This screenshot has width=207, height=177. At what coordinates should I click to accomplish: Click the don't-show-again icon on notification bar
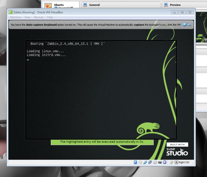(x=189, y=24)
